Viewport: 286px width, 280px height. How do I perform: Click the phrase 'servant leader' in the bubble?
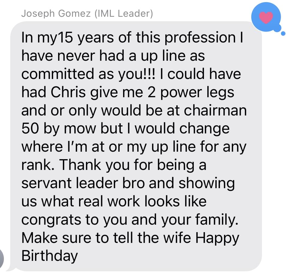pos(70,183)
